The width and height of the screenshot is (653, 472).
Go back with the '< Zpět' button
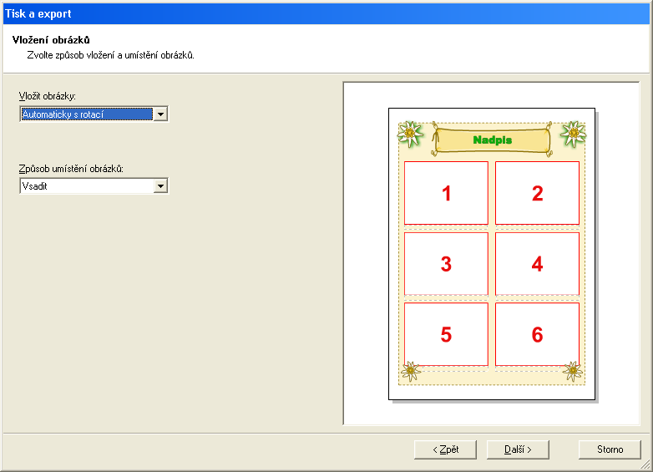click(x=445, y=449)
